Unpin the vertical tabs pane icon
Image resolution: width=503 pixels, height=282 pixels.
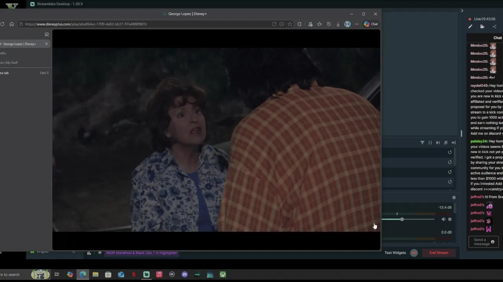47,34
